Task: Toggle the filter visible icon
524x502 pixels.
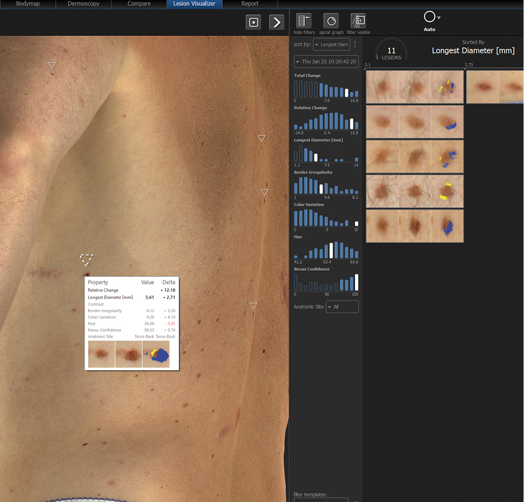Action: pos(358,21)
